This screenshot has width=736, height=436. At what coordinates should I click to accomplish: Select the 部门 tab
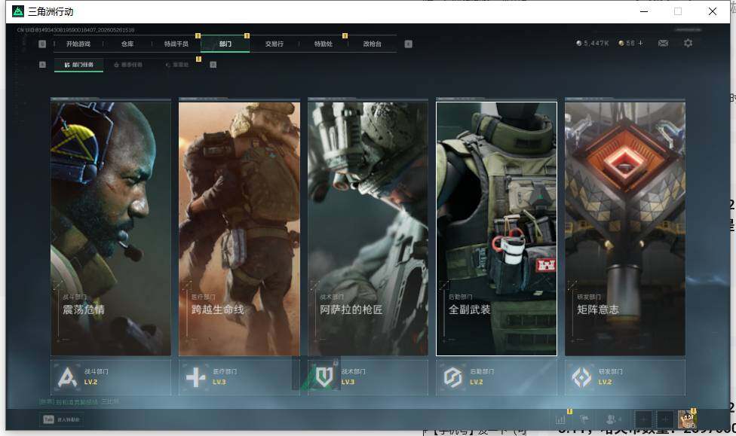coord(225,44)
